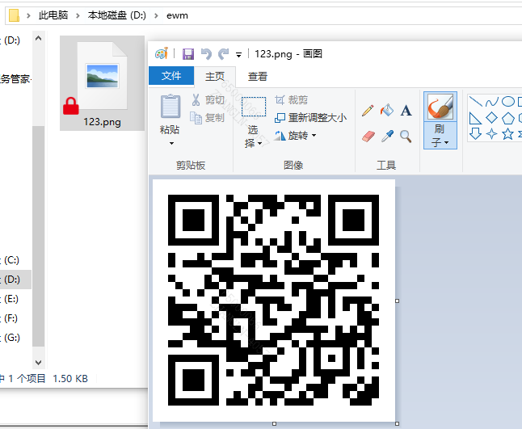The image size is (522, 429).
Task: Select the (E:) drive in navigation pane
Action: (11, 299)
